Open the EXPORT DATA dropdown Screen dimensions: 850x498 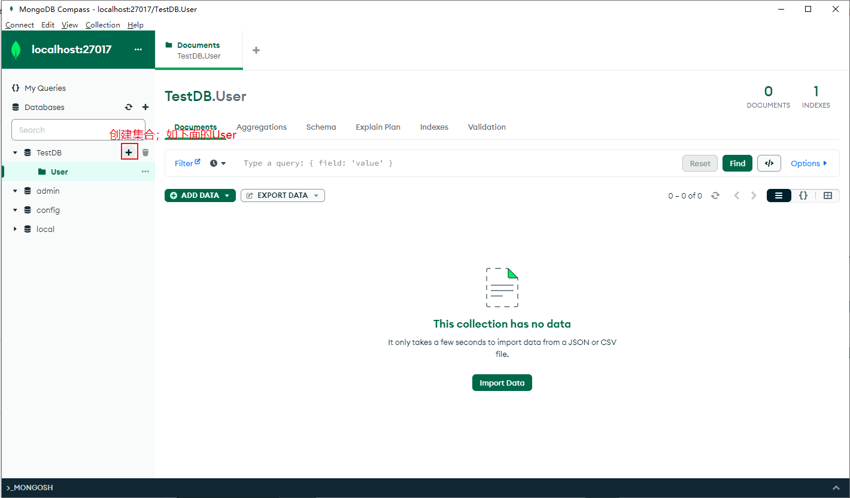283,195
